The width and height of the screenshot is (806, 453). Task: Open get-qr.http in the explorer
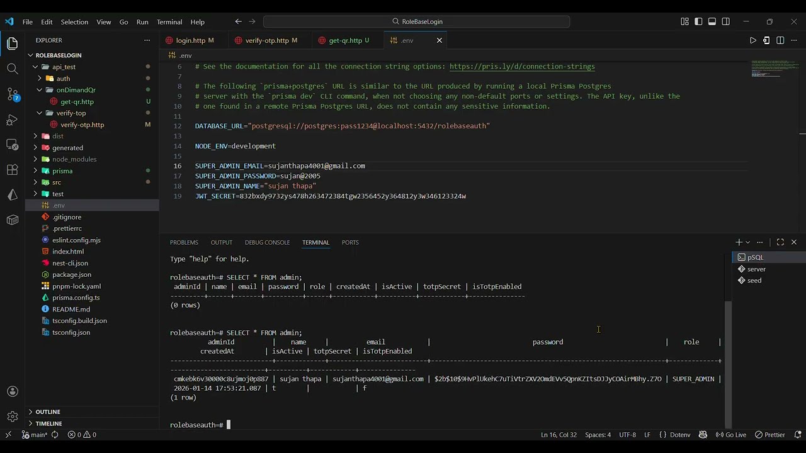(x=92, y=102)
